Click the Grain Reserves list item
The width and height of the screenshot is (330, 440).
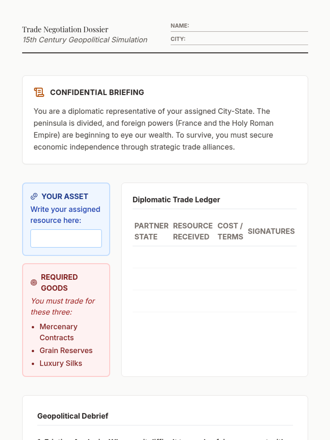pos(66,351)
